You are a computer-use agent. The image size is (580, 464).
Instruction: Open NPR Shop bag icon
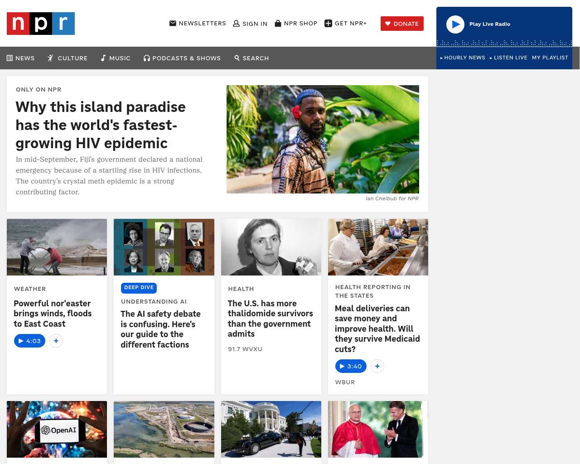coord(278,23)
